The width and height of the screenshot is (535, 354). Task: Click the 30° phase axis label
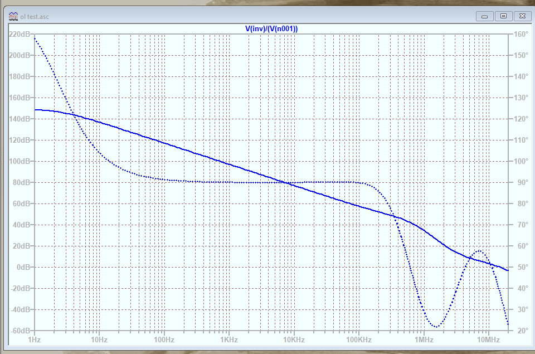(523, 309)
